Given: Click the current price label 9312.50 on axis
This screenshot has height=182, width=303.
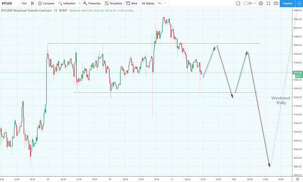Looking at the screenshot, I should 298,73.
